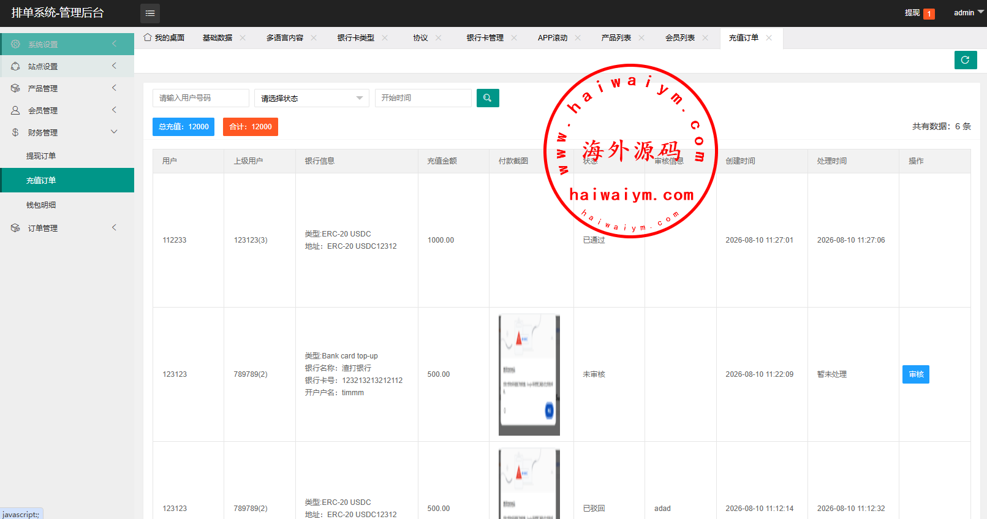This screenshot has height=519, width=987.
Task: Click the 会员管理 person icon
Action: pyautogui.click(x=15, y=110)
